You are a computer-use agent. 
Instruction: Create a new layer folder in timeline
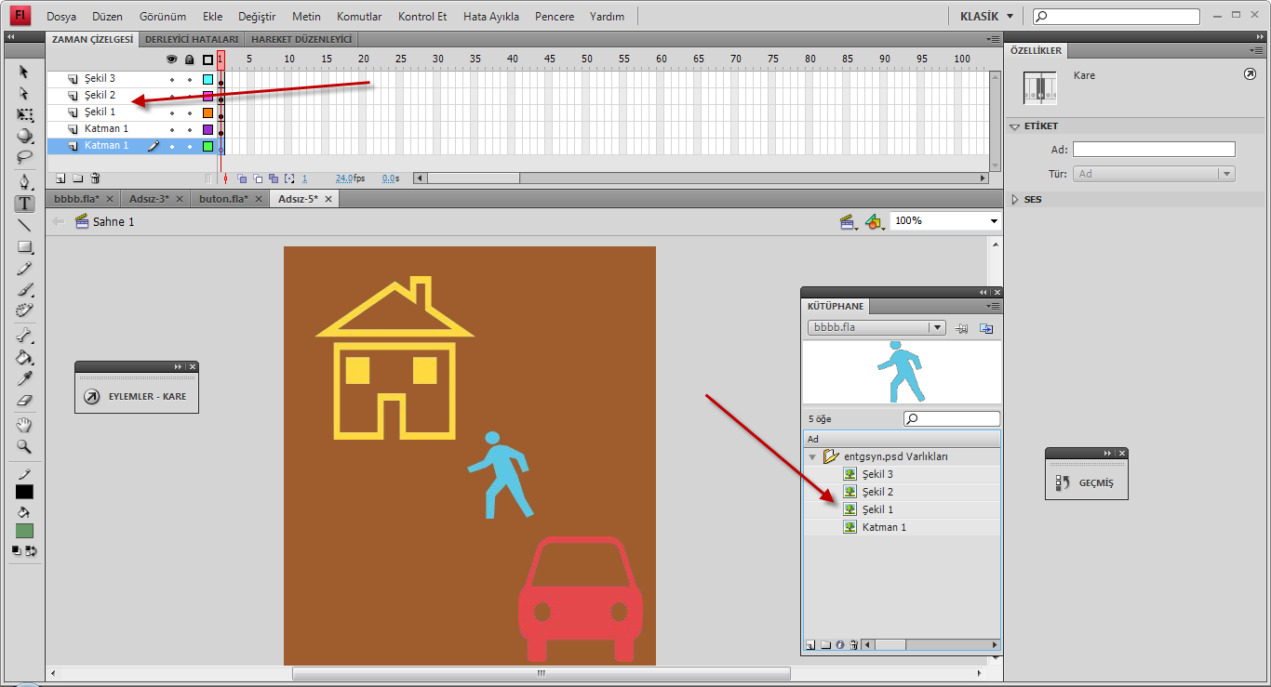pyautogui.click(x=78, y=178)
